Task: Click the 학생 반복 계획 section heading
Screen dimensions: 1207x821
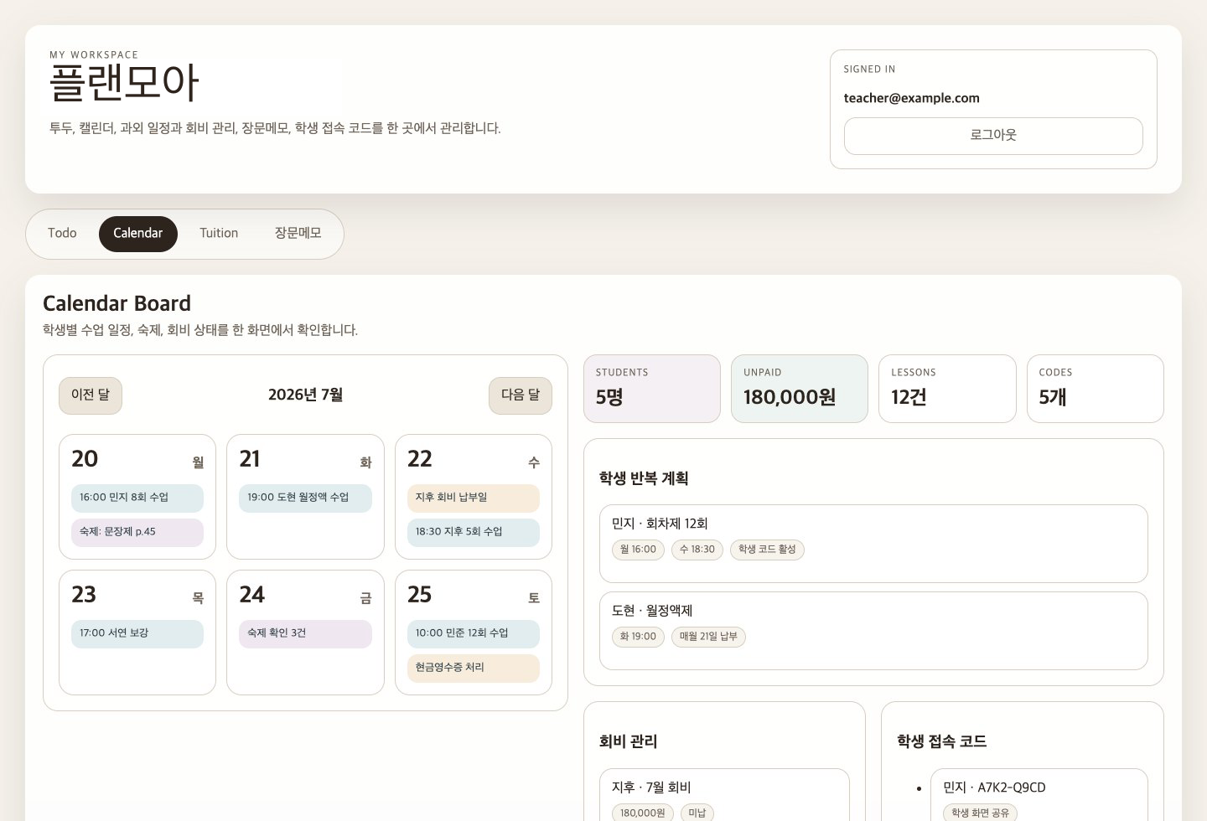Action: 644,478
